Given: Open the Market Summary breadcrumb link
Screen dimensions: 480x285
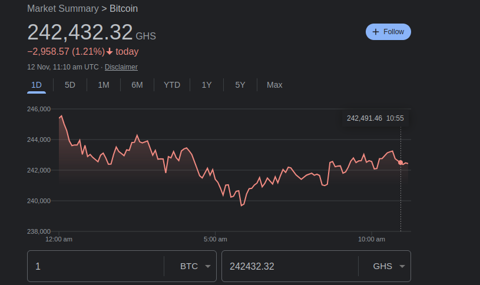Looking at the screenshot, I should [x=63, y=8].
